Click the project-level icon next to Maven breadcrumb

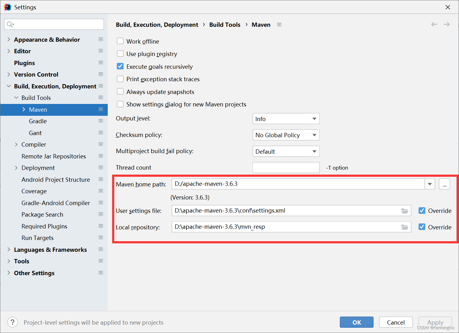tap(279, 25)
